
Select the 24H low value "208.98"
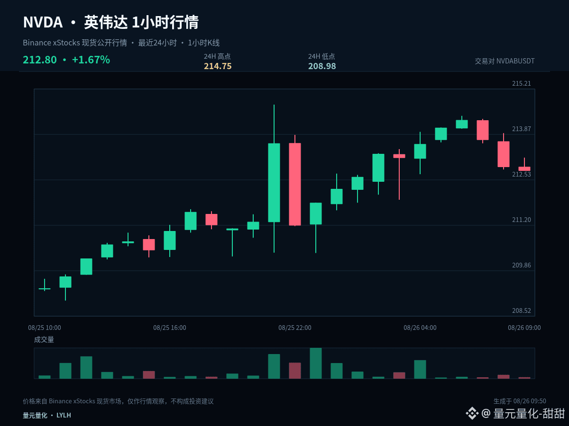(322, 66)
